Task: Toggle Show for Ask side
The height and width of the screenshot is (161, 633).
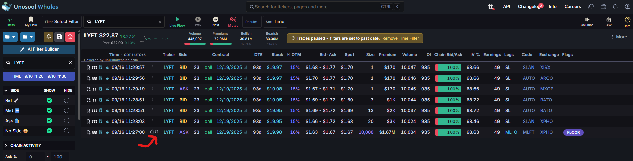Action: tap(49, 120)
